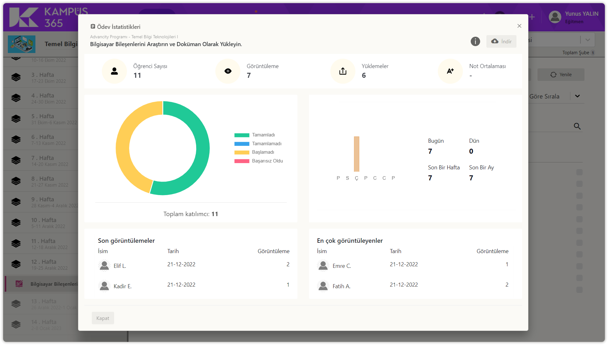Click the Öğrenci Sayısı person icon
The image size is (608, 345).
(114, 71)
